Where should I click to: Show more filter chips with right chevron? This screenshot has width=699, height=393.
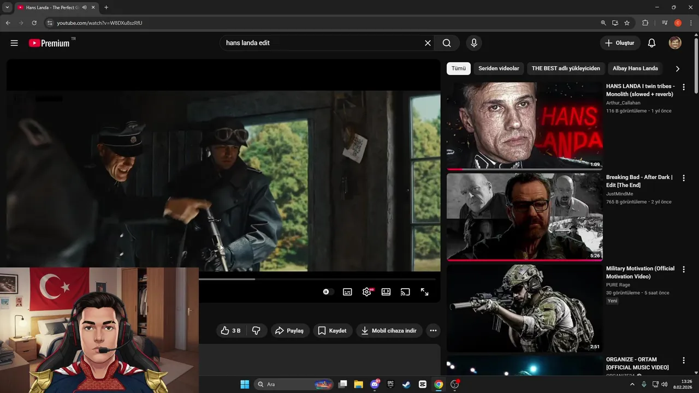click(x=678, y=69)
